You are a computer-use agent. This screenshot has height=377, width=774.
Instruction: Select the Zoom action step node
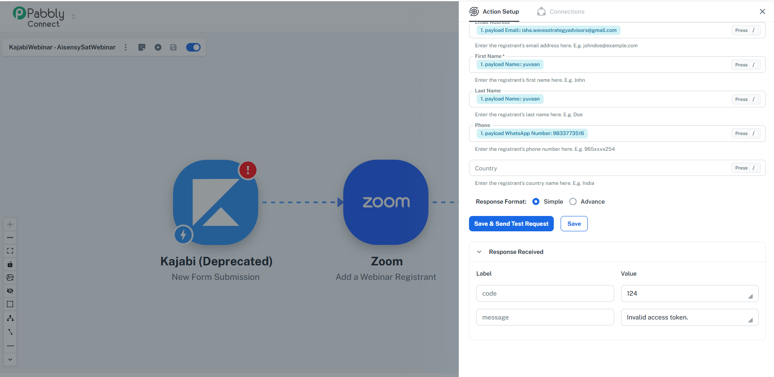[386, 202]
